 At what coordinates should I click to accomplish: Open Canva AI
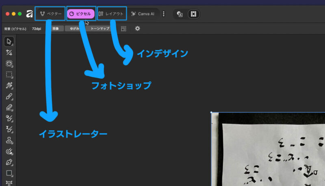(143, 14)
